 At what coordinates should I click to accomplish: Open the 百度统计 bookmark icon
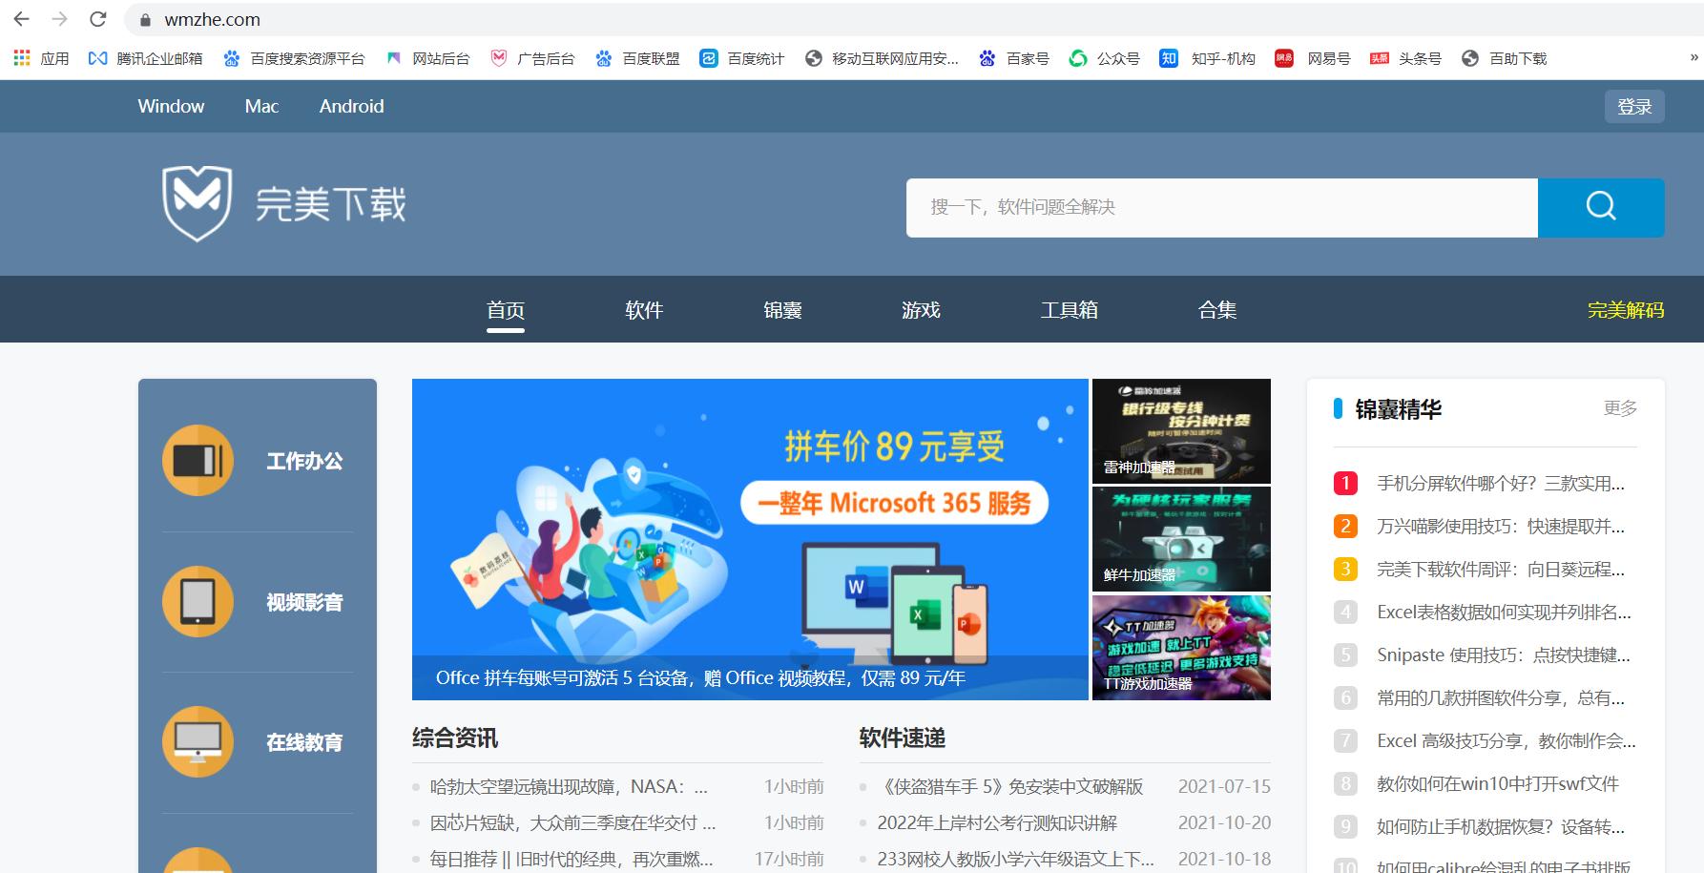click(709, 58)
